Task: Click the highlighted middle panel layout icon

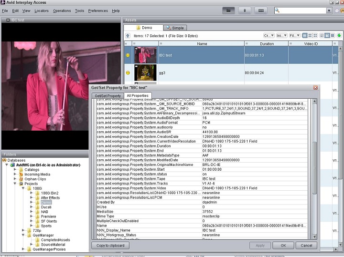Action: 327,35
